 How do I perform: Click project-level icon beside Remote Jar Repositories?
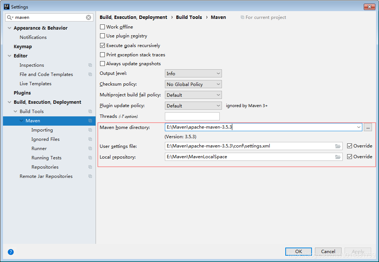[x=90, y=176]
